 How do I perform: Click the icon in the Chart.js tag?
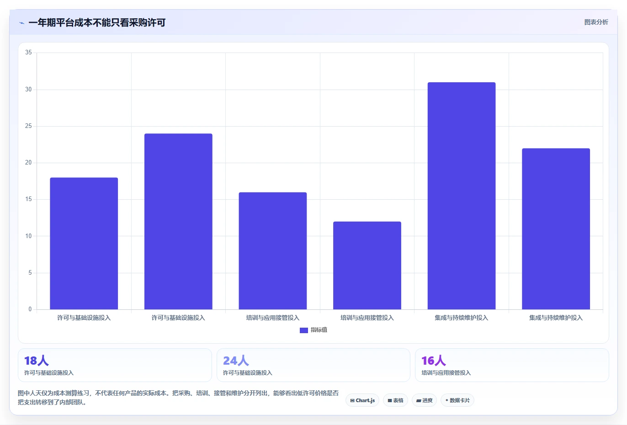[352, 401]
